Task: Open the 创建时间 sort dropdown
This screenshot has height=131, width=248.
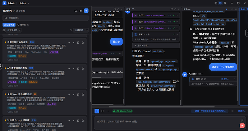Action: (x=81, y=30)
